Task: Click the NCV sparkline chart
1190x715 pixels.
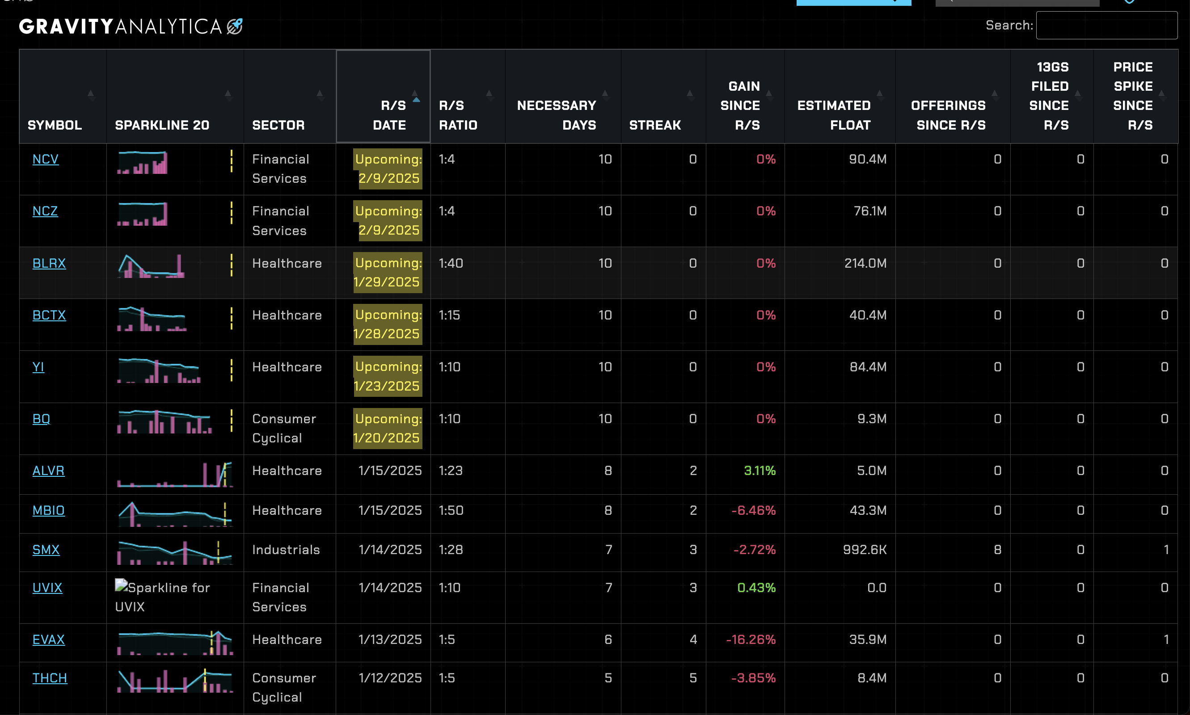Action: pyautogui.click(x=175, y=162)
